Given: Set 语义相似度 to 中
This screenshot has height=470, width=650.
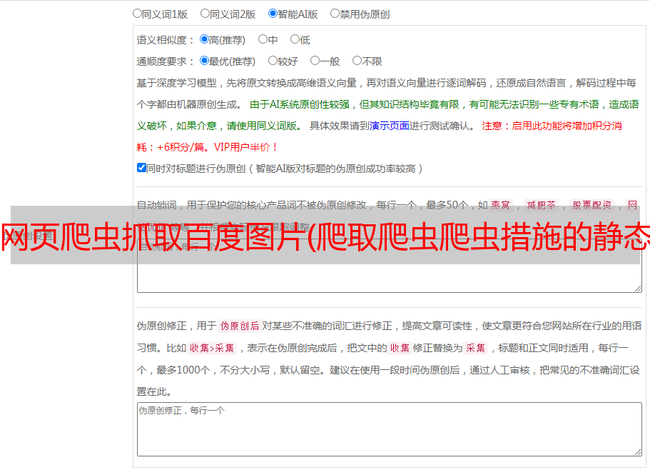Looking at the screenshot, I should pyautogui.click(x=263, y=39).
